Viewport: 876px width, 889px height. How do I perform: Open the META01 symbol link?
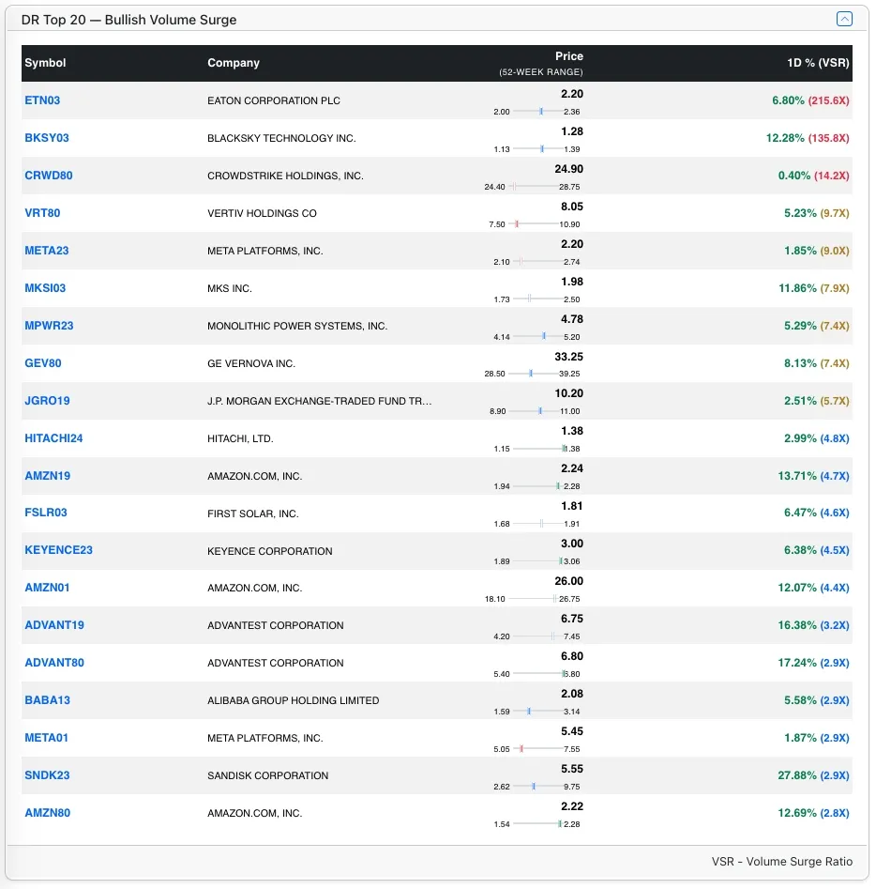click(46, 738)
